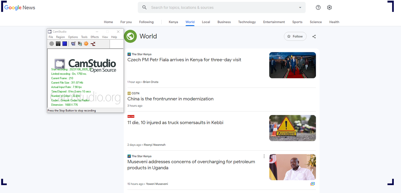Click the red cross toolbar icon in CamStudio

click(x=93, y=44)
